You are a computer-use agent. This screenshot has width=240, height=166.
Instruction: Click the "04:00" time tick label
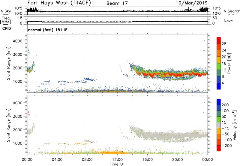[57, 160]
